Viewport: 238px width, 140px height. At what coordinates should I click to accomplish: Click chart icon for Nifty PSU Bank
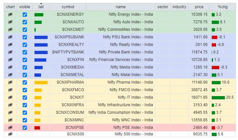point(10,37)
